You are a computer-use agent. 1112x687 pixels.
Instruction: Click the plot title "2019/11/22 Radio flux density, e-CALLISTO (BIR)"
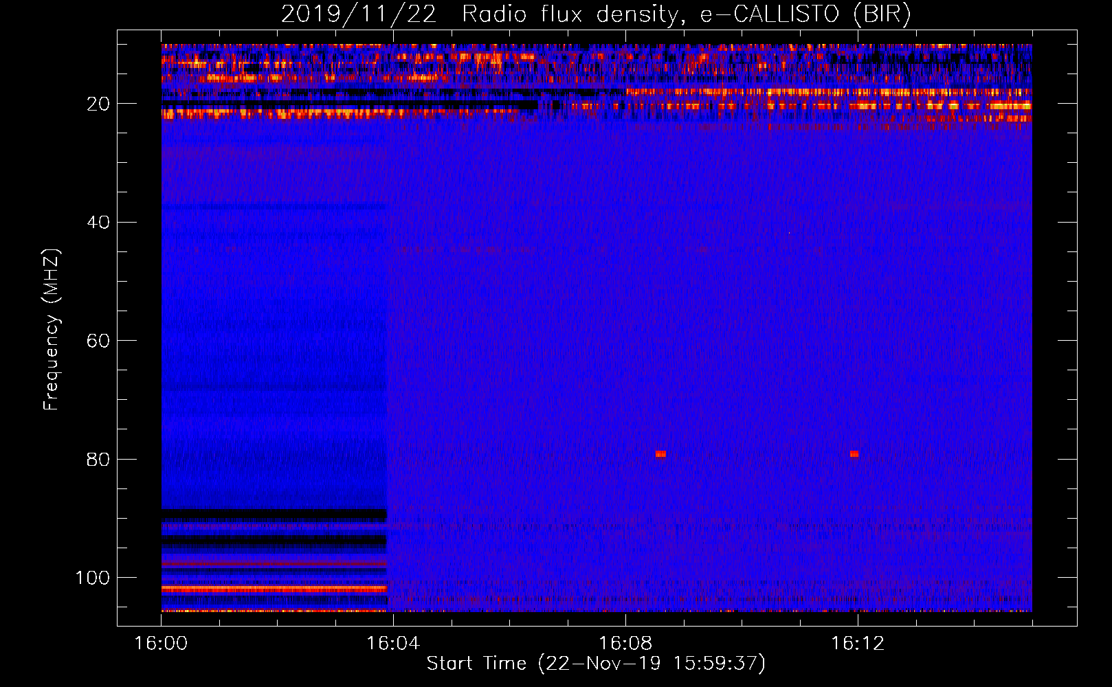[596, 14]
